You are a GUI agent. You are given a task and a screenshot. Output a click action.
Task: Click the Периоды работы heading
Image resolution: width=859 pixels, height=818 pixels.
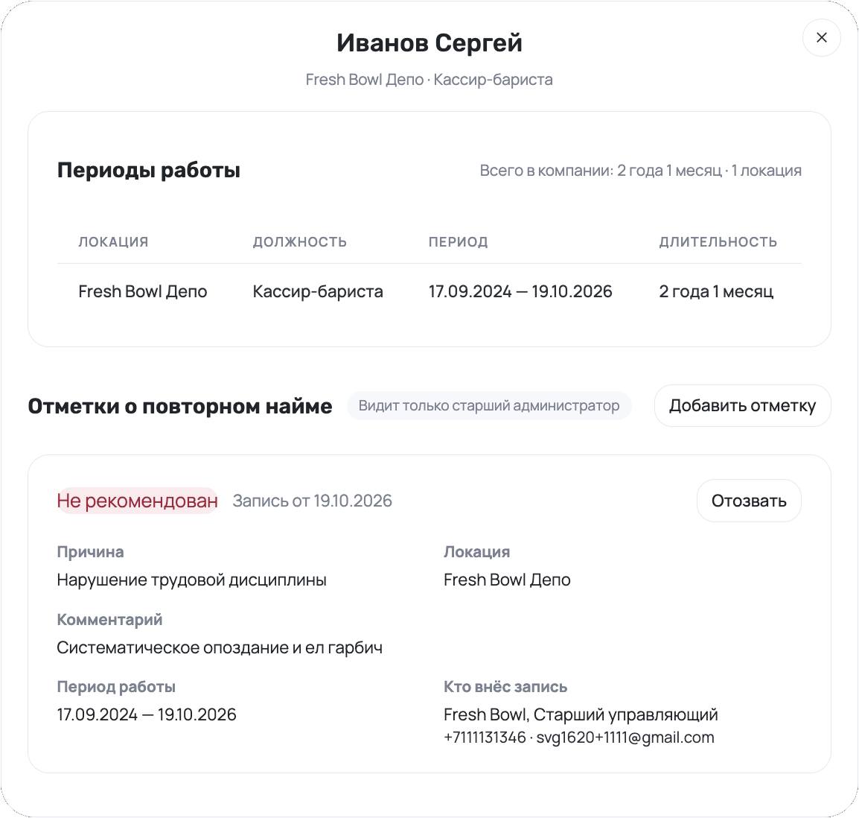pos(148,170)
